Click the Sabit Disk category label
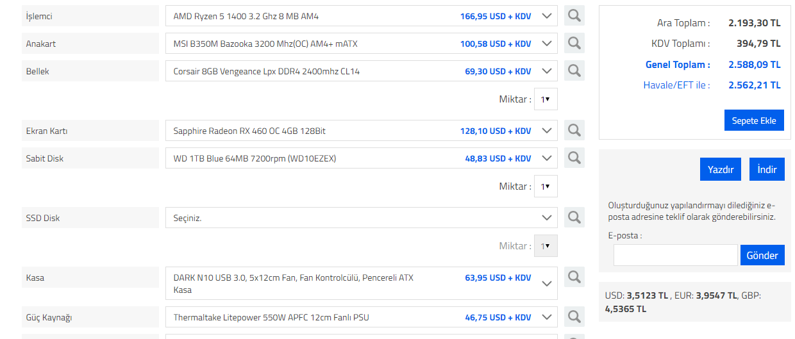This screenshot has height=339, width=795. tap(90, 158)
